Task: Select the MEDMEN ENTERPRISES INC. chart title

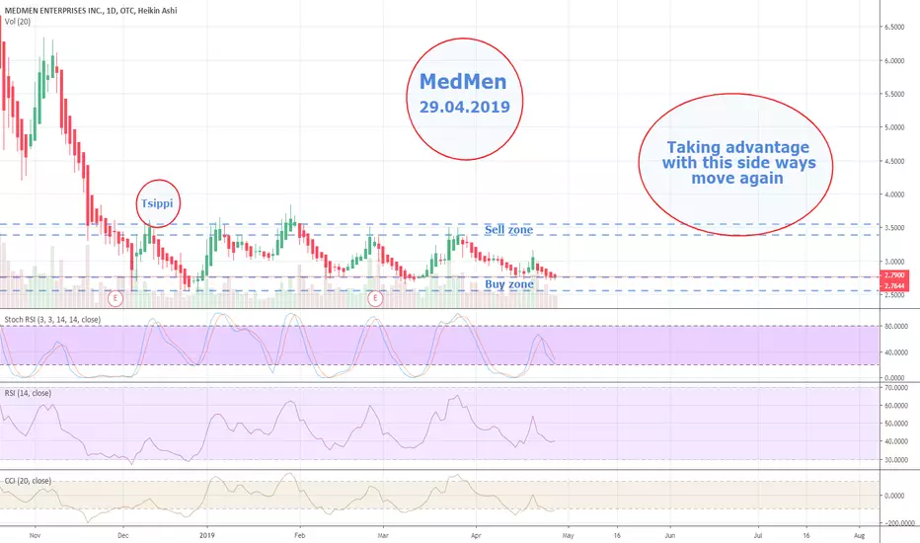Action: (x=91, y=10)
